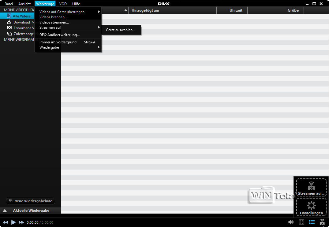329x227 pixels.
Task: Click Gerät auswählen in the submenu
Action: pos(121,30)
